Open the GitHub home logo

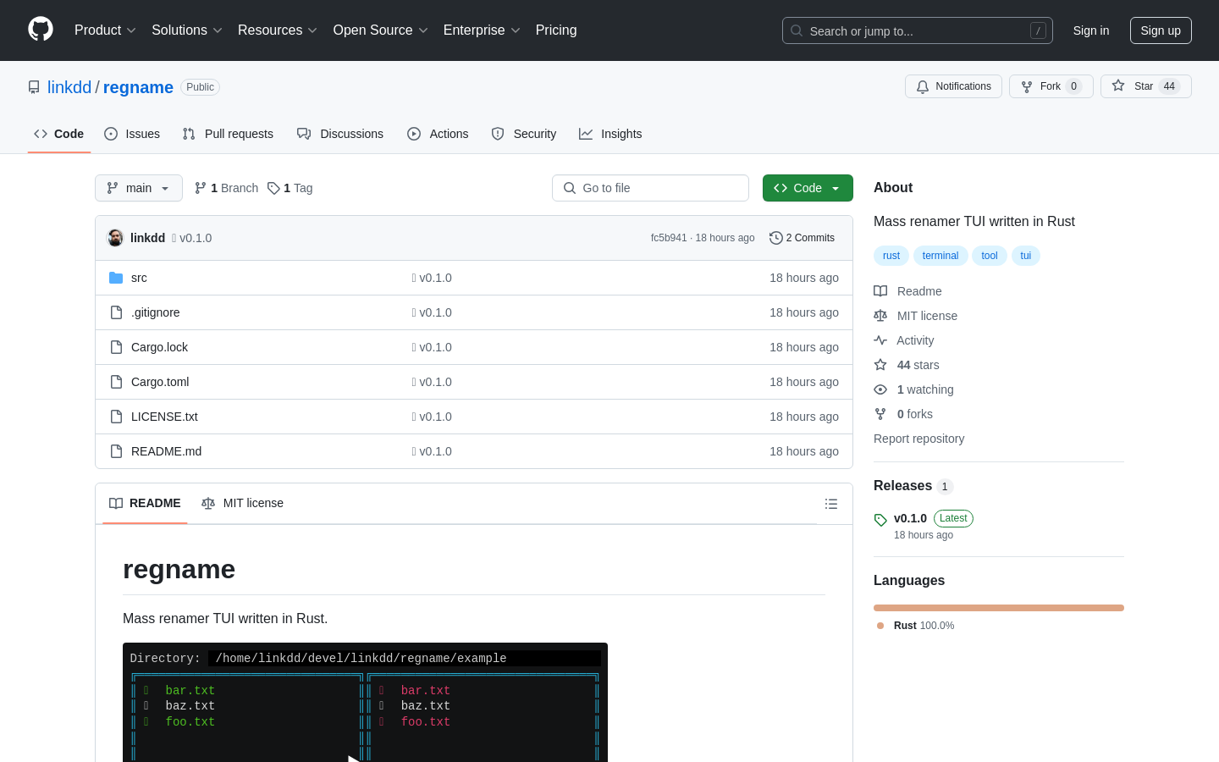(41, 30)
